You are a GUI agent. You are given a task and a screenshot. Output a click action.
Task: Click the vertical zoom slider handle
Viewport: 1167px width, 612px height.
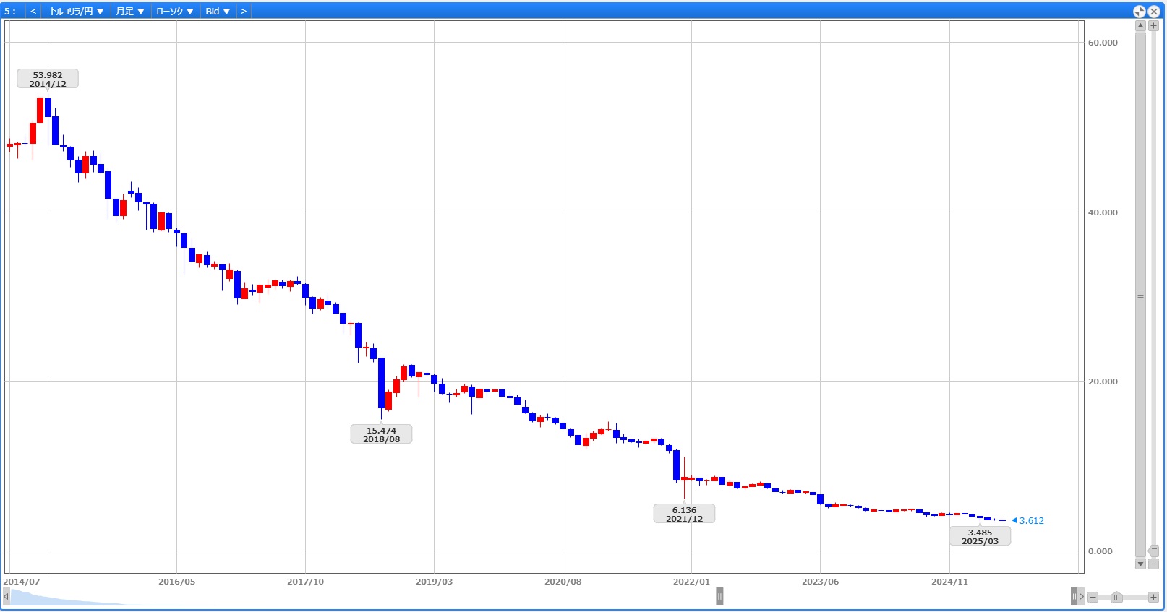coord(1154,551)
